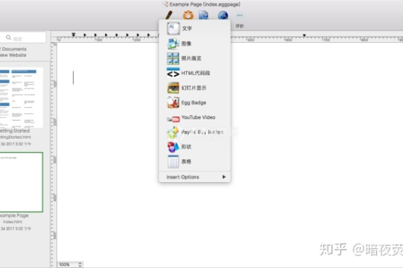Viewport: 403px width, 268px height.
Task: Click the magnifier icon in the search box
Action: (x=9, y=38)
